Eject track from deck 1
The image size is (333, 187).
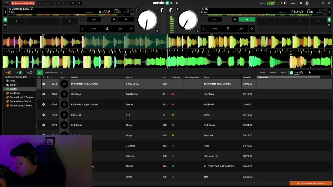(157, 31)
